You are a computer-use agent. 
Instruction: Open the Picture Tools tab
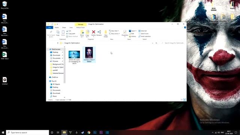pos(81,27)
